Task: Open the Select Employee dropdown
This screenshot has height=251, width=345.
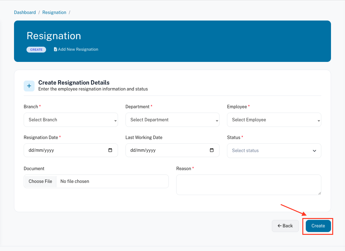Action: 274,120
